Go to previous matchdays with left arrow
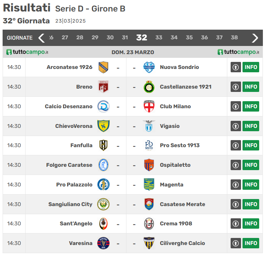Image resolution: width=264 pixels, height=255 pixels. [x=41, y=38]
